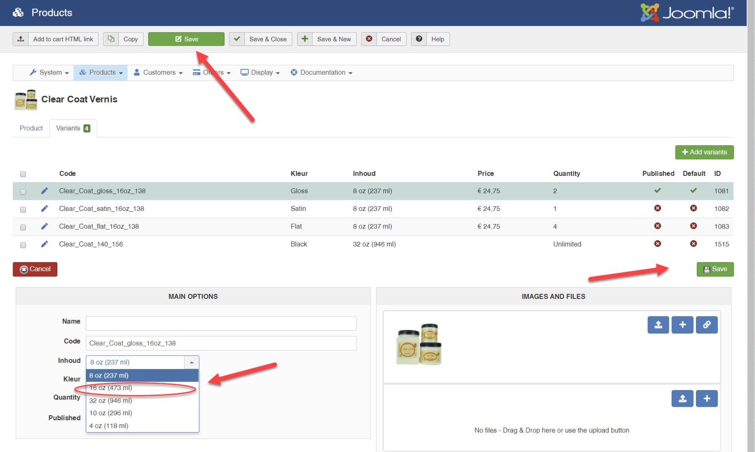Click the Save & Close checkmark icon
The width and height of the screenshot is (755, 452).
pyautogui.click(x=237, y=39)
